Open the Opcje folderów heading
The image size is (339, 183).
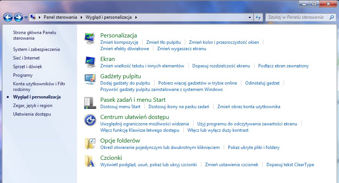tap(120, 141)
